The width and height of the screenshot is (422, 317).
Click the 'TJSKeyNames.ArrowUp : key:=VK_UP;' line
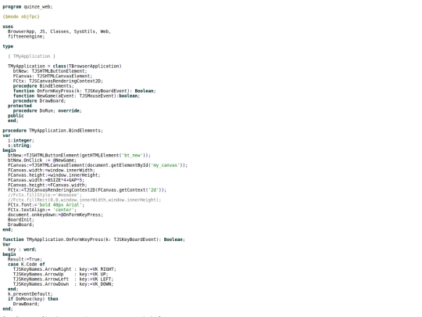pos(60,274)
